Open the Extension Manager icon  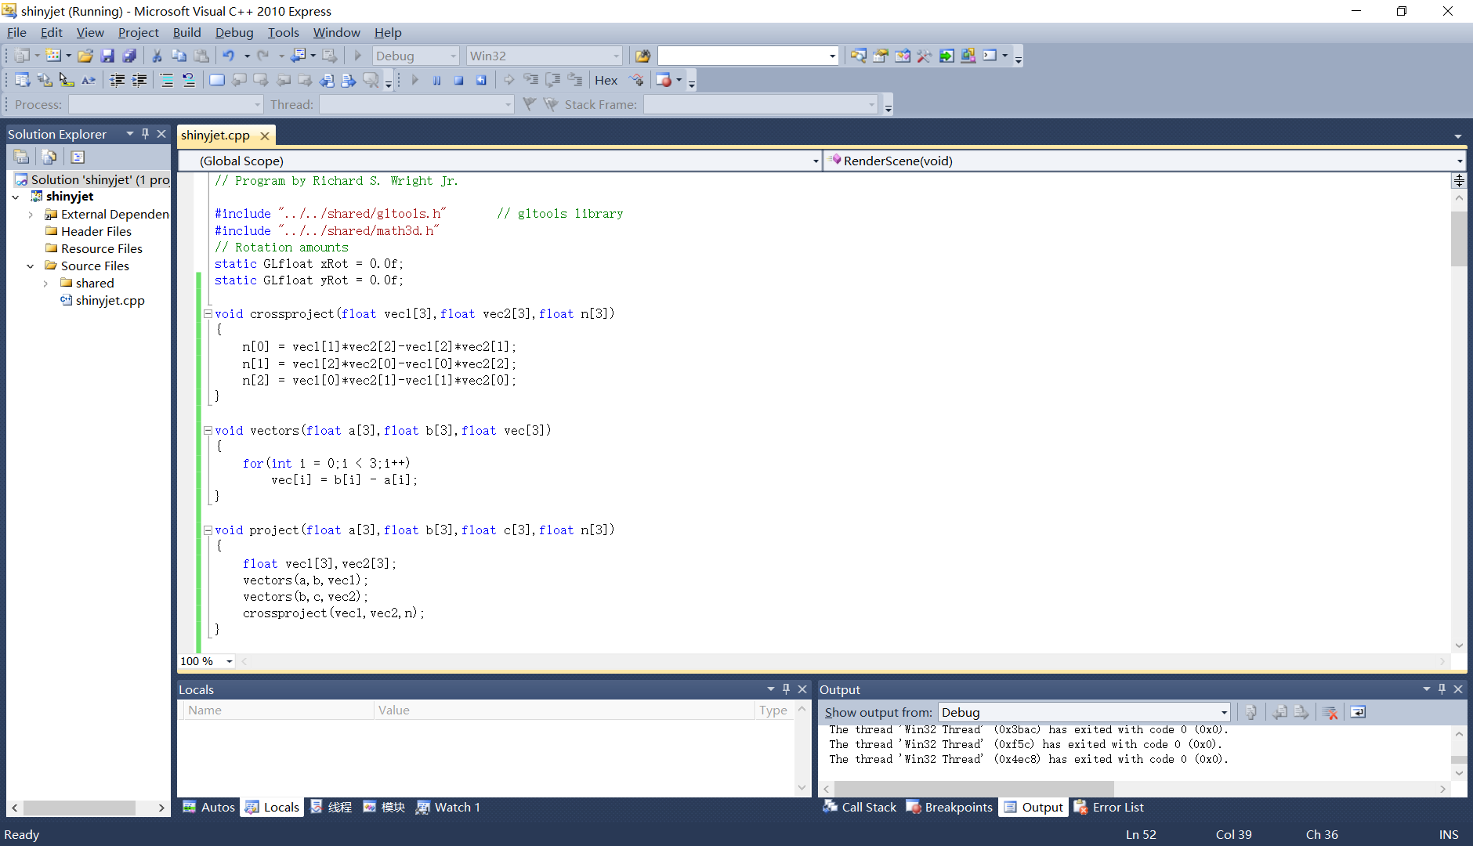click(x=968, y=56)
